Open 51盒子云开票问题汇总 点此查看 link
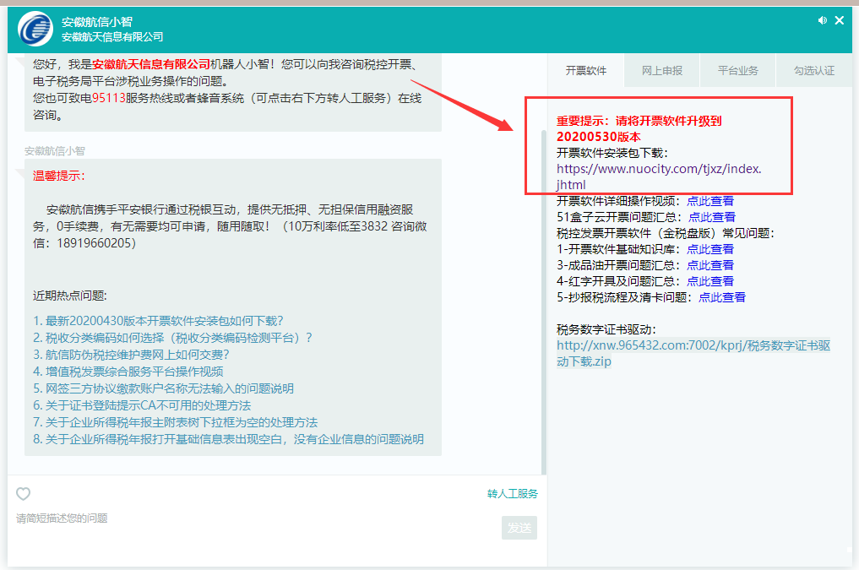Image resolution: width=859 pixels, height=570 pixels. click(x=712, y=217)
